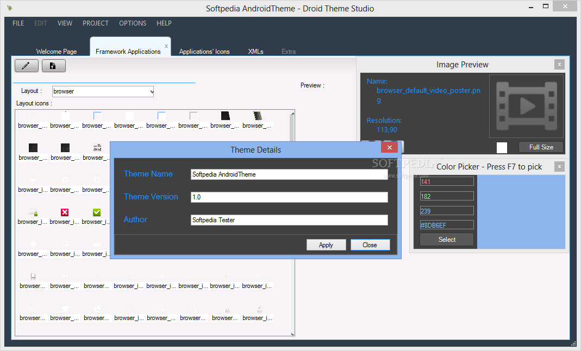Click the layout icons scrollbar up arrow
The image size is (581, 351).
tap(292, 114)
